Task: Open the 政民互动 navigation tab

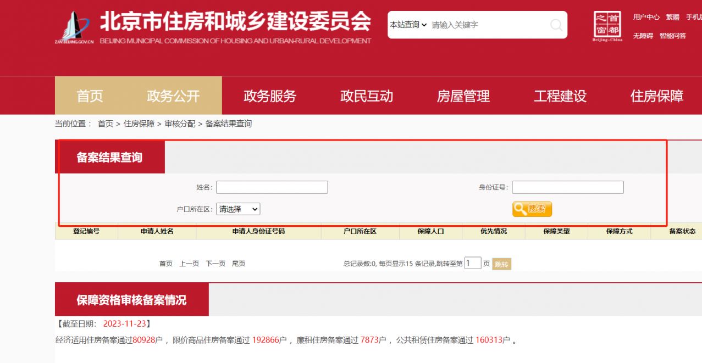Action: coord(367,96)
